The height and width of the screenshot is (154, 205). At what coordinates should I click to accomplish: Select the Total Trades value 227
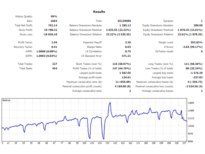(54, 64)
